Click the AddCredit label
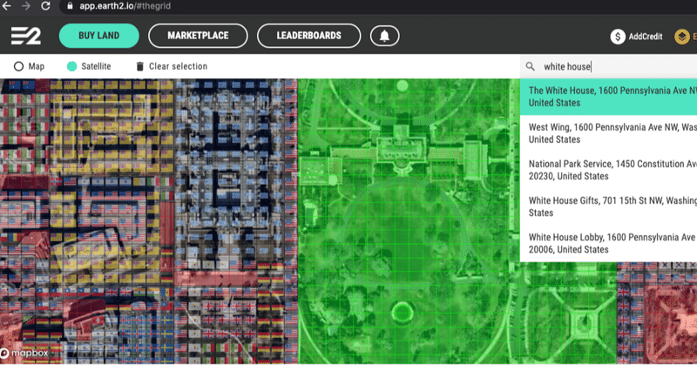Image resolution: width=697 pixels, height=365 pixels. click(x=645, y=37)
